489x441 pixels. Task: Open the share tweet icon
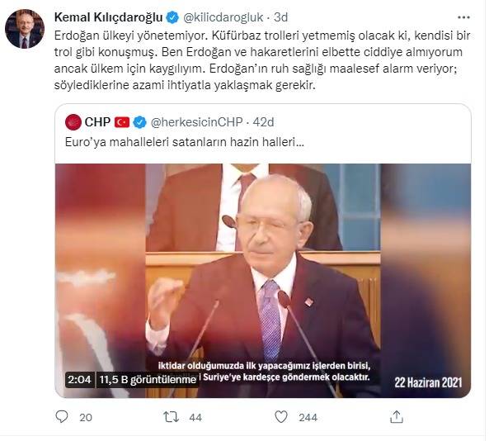397,417
